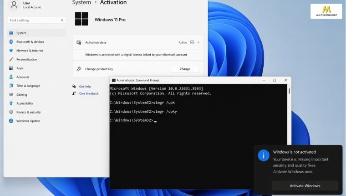Image resolution: width=346 pixels, height=196 pixels.
Task: Select the Personalization paintbrush icon
Action: (11, 59)
